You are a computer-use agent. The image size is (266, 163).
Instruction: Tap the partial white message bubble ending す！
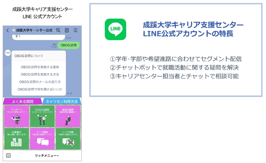pyautogui.click(x=39, y=37)
